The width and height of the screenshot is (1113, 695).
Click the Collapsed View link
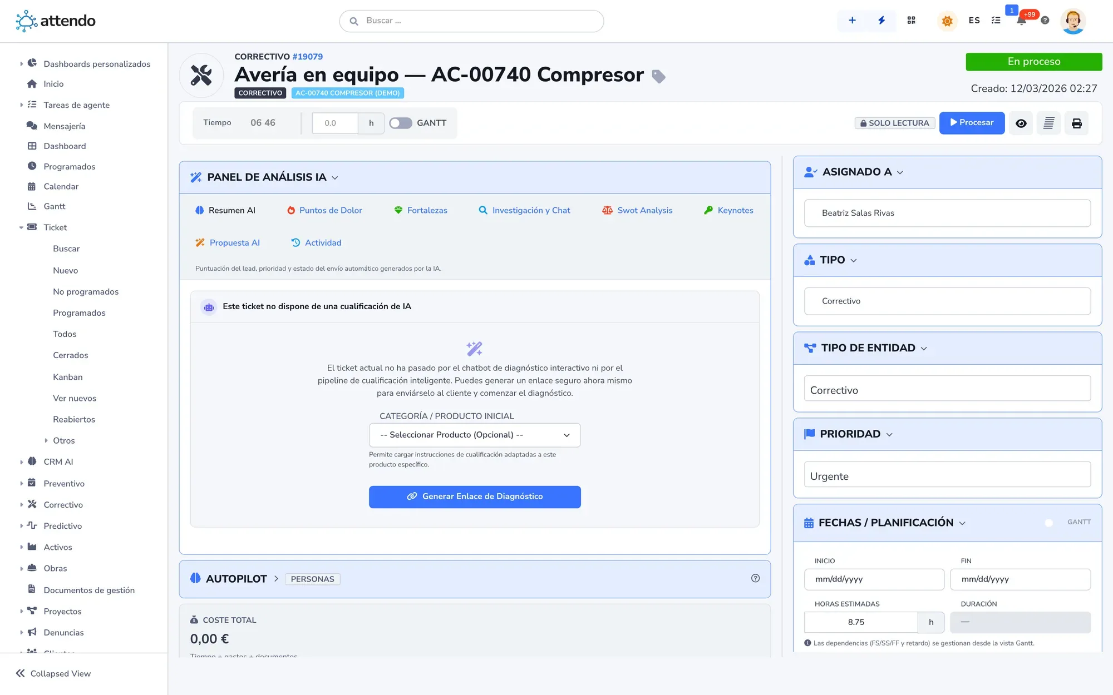point(53,673)
